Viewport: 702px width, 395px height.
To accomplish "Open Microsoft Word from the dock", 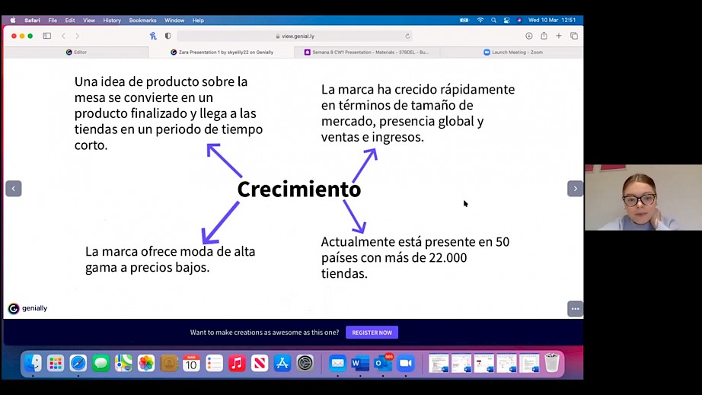I will pyautogui.click(x=359, y=364).
